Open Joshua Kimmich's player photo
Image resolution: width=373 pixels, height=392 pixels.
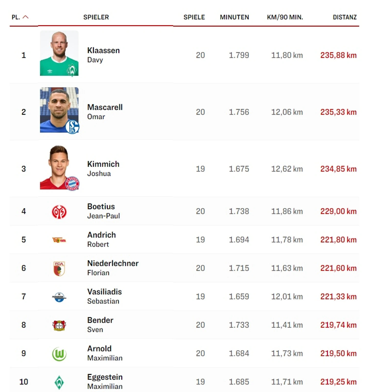click(x=59, y=167)
